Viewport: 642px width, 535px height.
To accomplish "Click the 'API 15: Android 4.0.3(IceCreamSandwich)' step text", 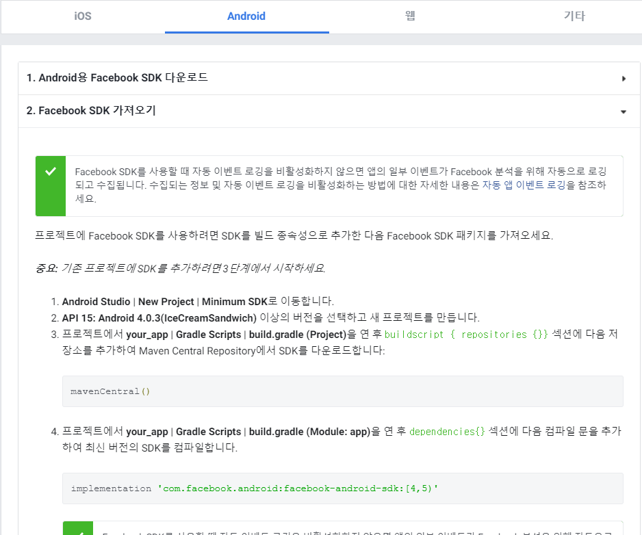I will point(159,318).
